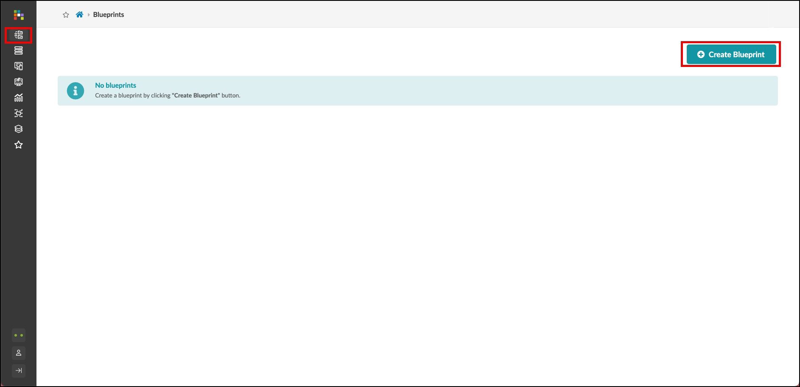Open Favorites star in sidebar
Screen dimensions: 800x387
pyautogui.click(x=18, y=145)
